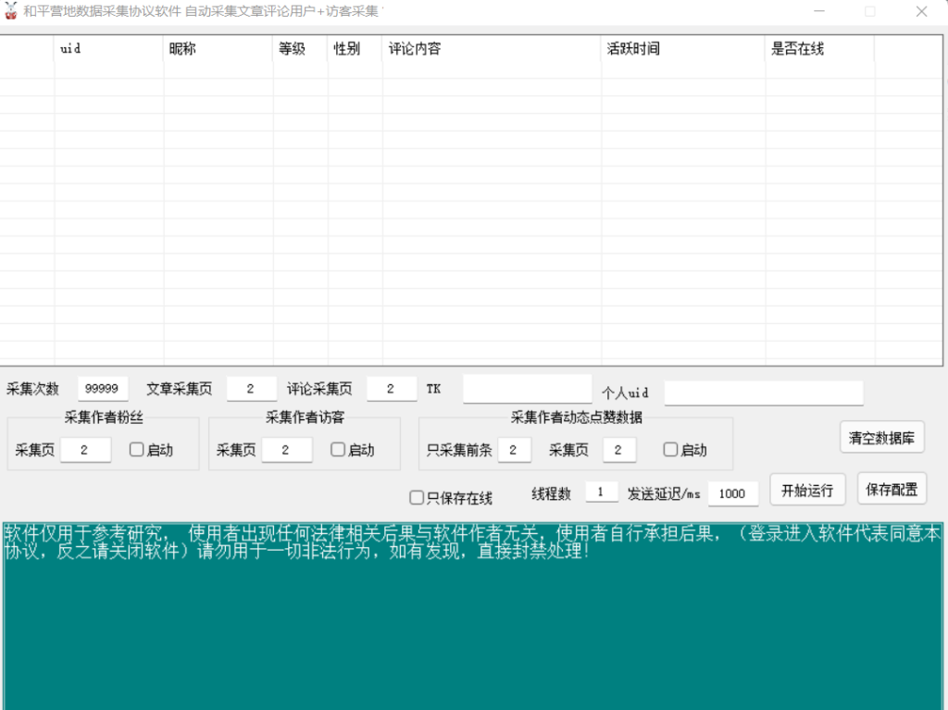This screenshot has width=948, height=710.
Task: Focus the 线程数 input field
Action: [601, 492]
